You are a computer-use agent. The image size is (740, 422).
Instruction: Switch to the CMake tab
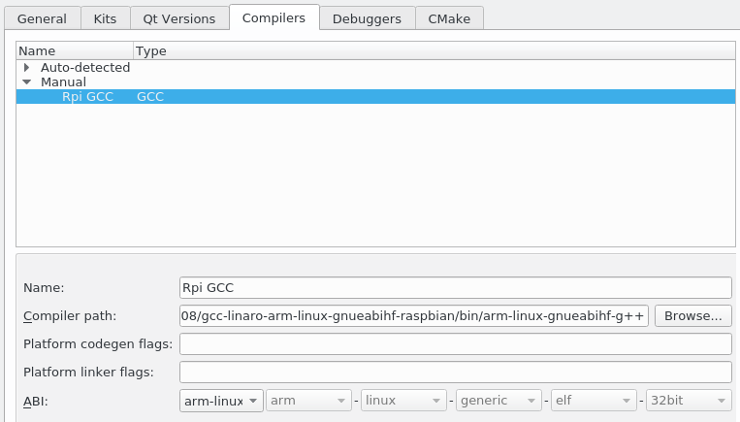coord(449,18)
